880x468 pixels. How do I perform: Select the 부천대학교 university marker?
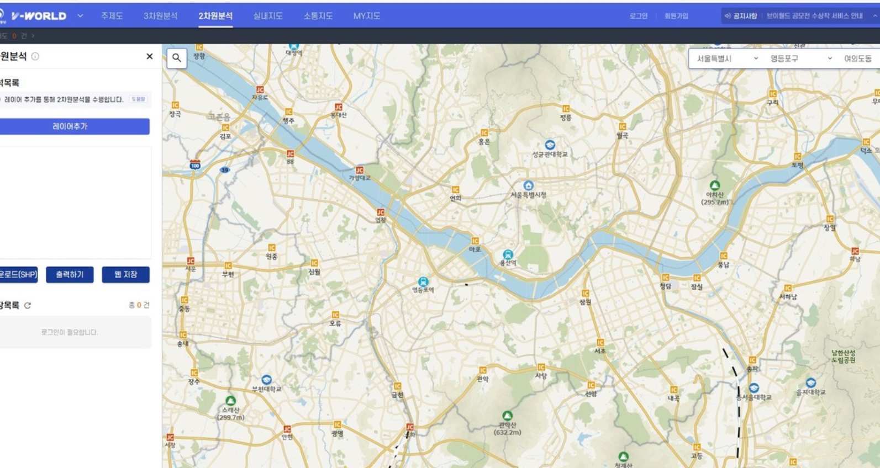[267, 380]
